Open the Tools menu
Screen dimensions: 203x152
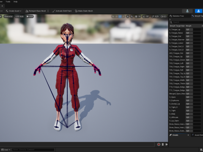coord(8,2)
